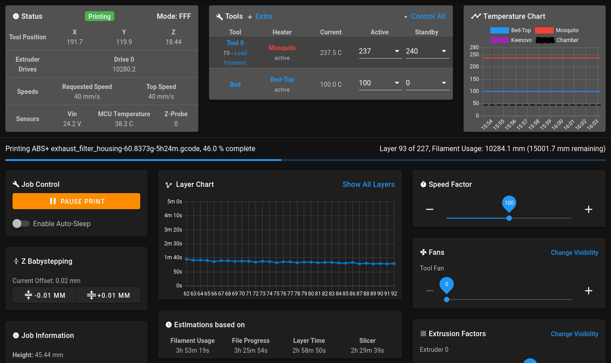
Task: Click the Mosquito heater name
Action: [282, 48]
